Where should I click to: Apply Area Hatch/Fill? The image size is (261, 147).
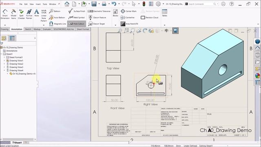(129, 24)
